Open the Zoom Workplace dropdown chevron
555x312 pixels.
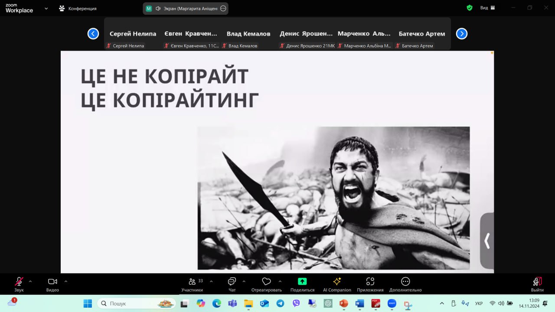(46, 8)
